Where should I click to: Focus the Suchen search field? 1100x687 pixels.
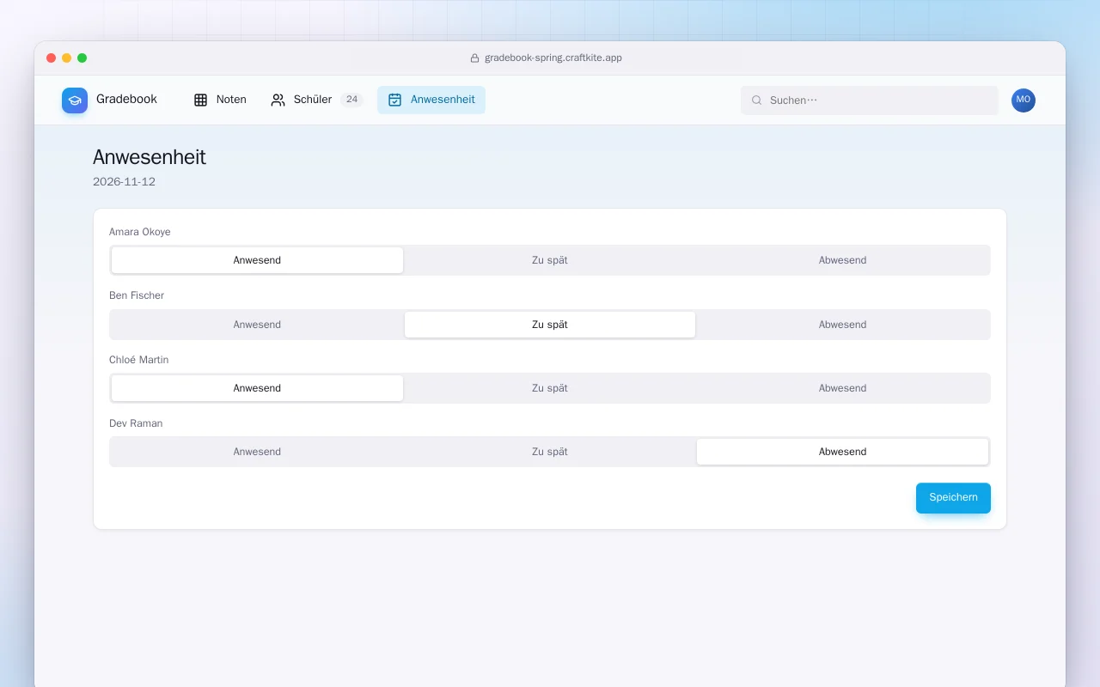(x=870, y=100)
